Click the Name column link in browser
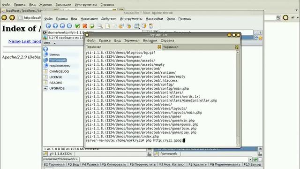Image resolution: width=300 pixels, height=169 pixels. [x=15, y=41]
